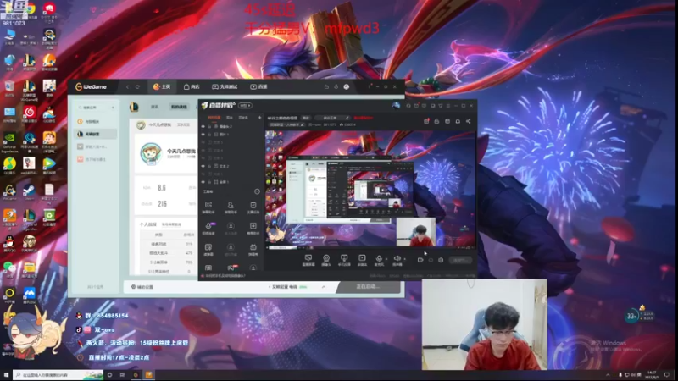678x381 pixels.
Task: Click the phone screen-cast icon in stream toolbar
Action: [x=344, y=259]
